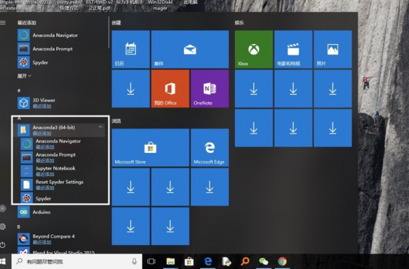The height and width of the screenshot is (269, 409).
Task: Click the Windows Start button
Action: tap(3, 261)
